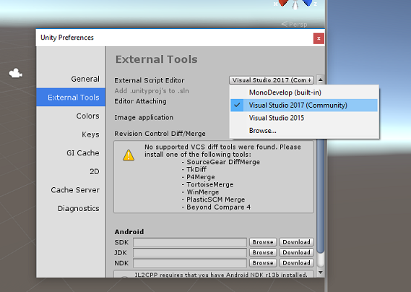Click Browse button for Android SDK
Viewport: 411px width, 292px height.
[263, 242]
